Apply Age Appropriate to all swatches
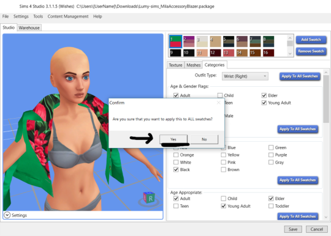 tap(298, 216)
